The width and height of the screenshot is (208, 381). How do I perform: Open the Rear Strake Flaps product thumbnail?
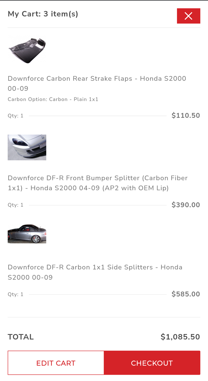click(x=27, y=50)
